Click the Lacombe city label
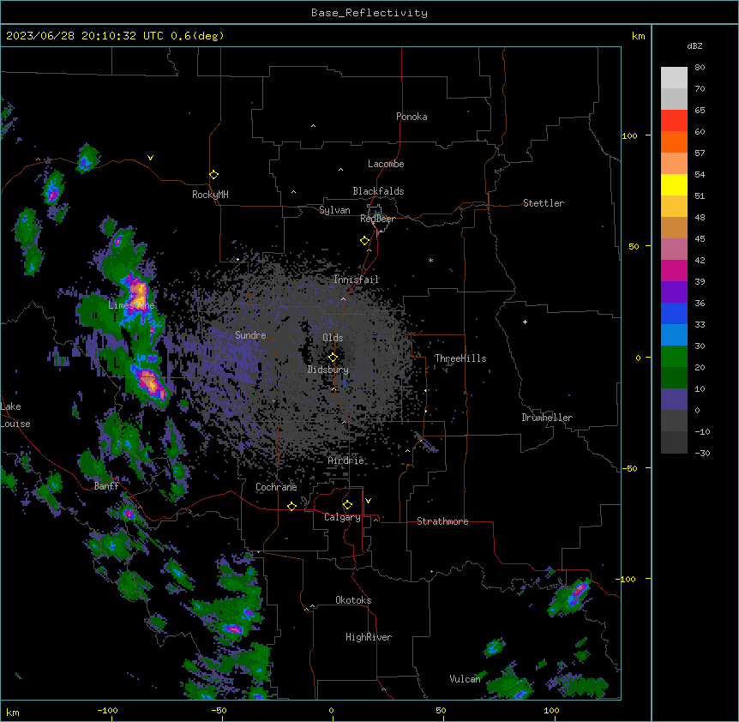 [386, 164]
